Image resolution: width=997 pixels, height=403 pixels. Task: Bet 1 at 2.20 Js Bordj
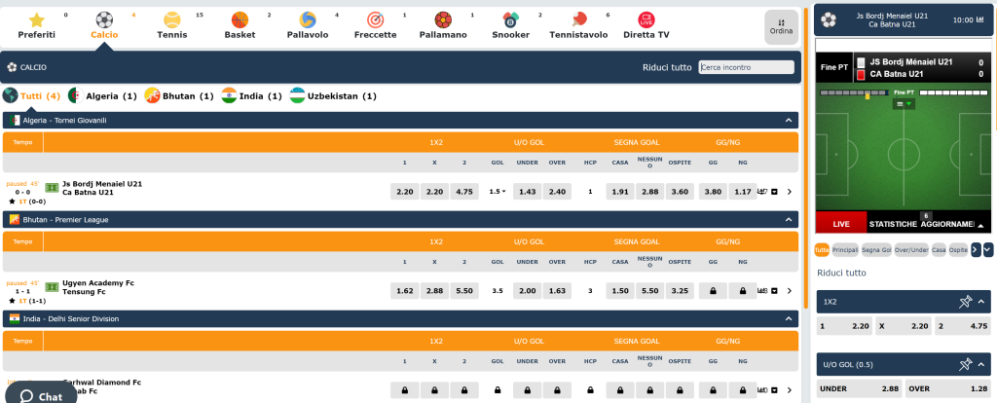coord(404,192)
